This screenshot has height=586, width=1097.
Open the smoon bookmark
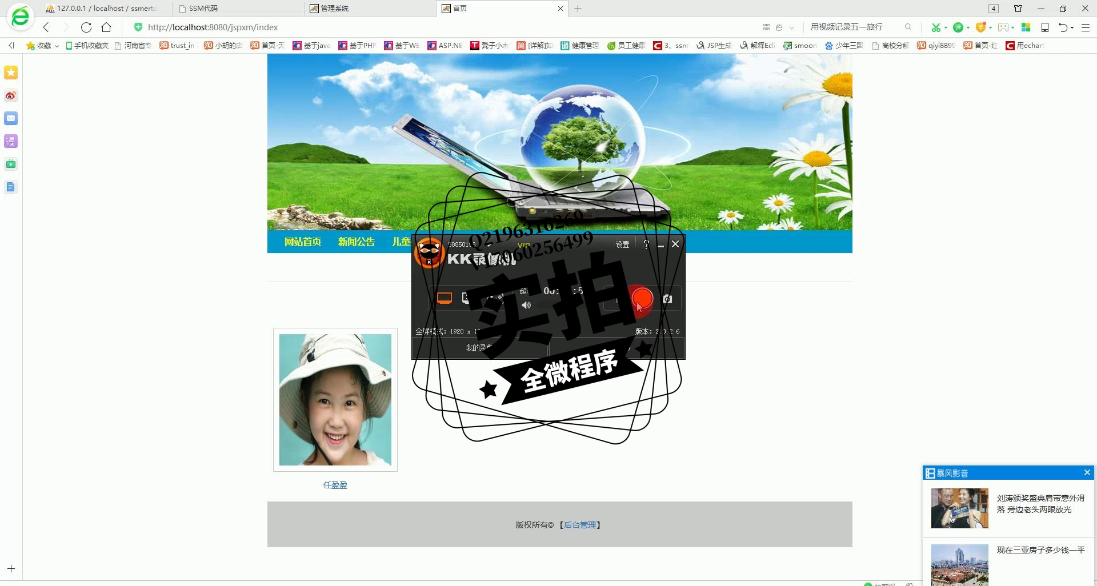click(800, 45)
